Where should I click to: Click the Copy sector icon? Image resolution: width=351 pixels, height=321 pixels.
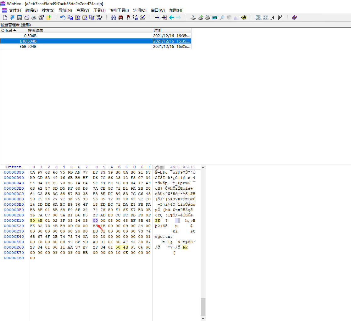(70, 18)
